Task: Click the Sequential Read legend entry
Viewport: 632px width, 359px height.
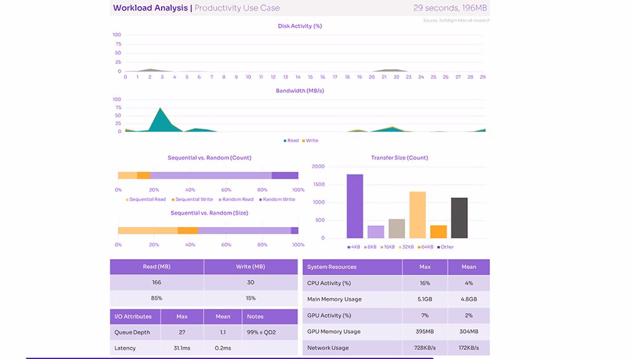Action: 146,199
